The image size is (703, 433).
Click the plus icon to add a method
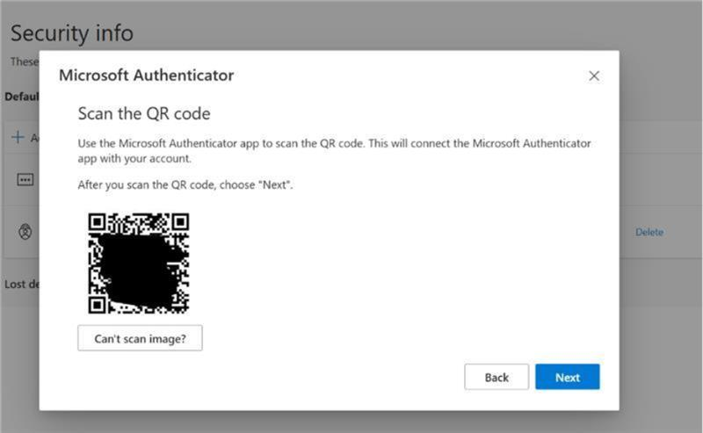(x=18, y=137)
